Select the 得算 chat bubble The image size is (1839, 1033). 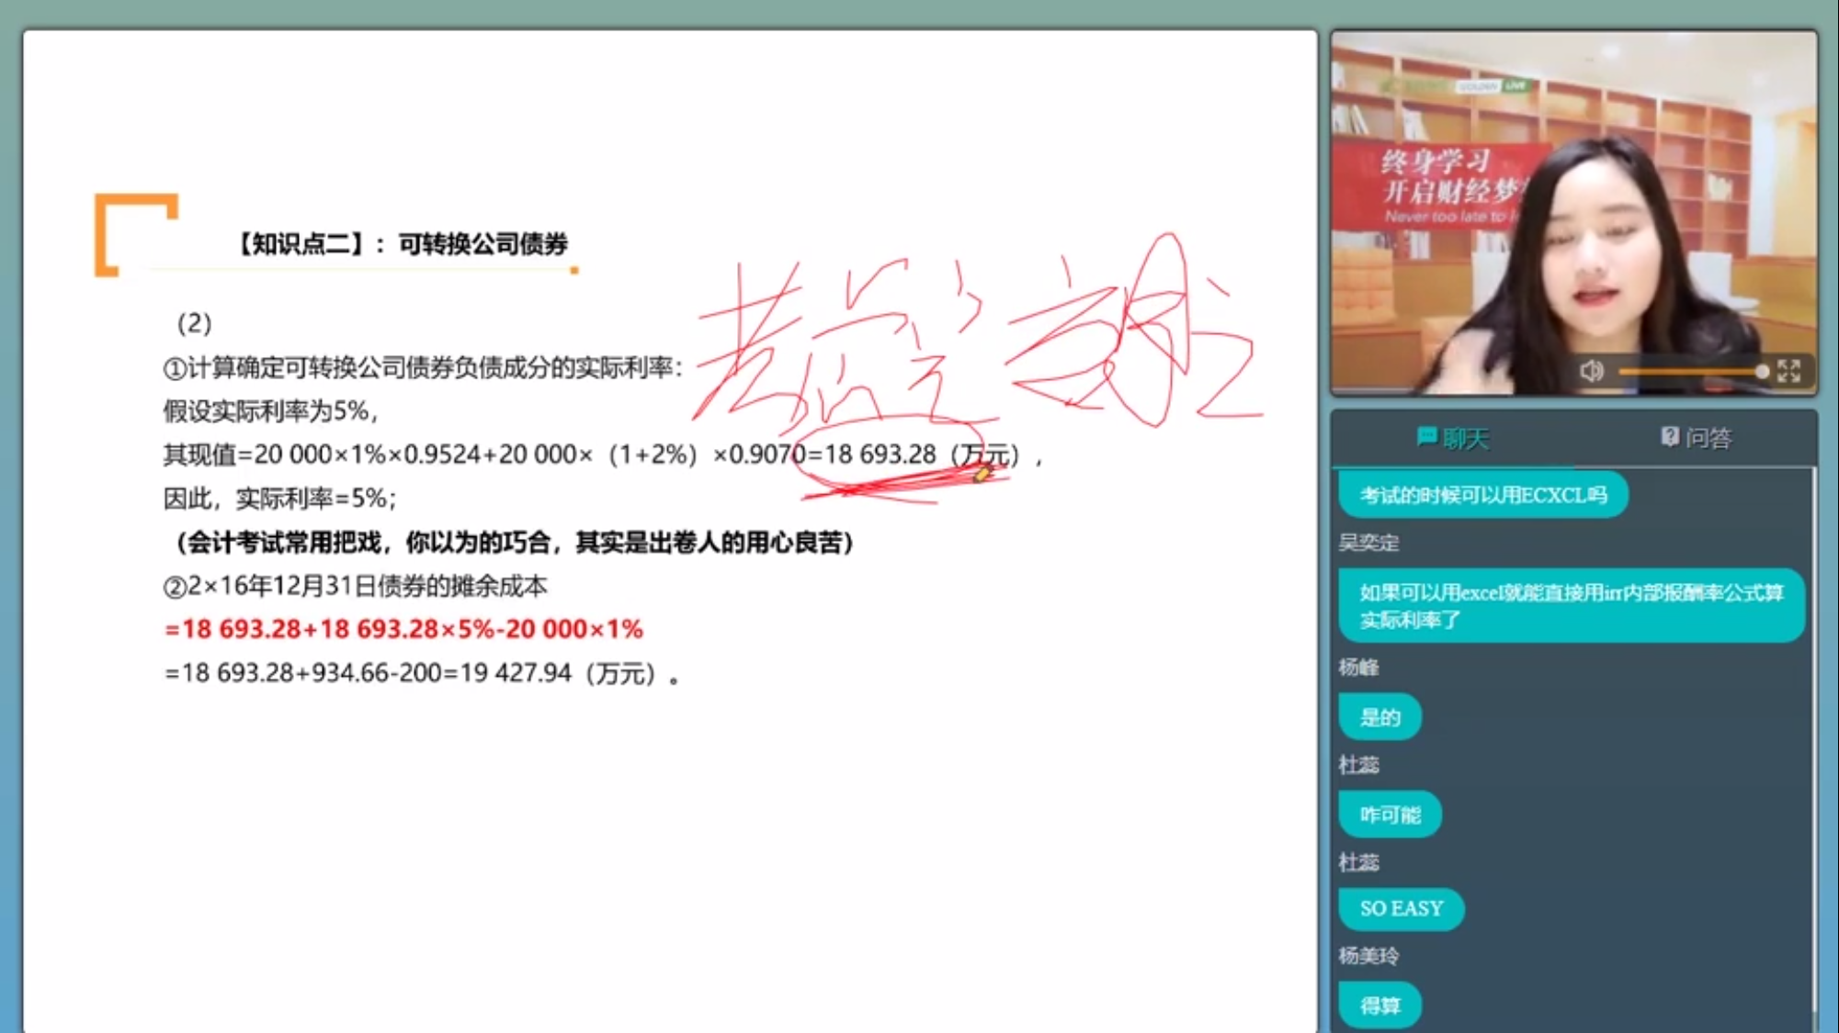[x=1379, y=1006]
